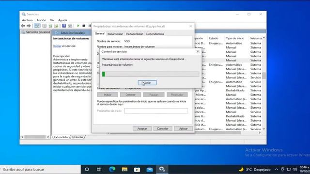
Task: Go forward with the toolbar Forward arrow
Action: (x=29, y=26)
